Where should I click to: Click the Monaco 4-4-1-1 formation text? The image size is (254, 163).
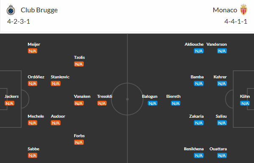[x=236, y=22]
